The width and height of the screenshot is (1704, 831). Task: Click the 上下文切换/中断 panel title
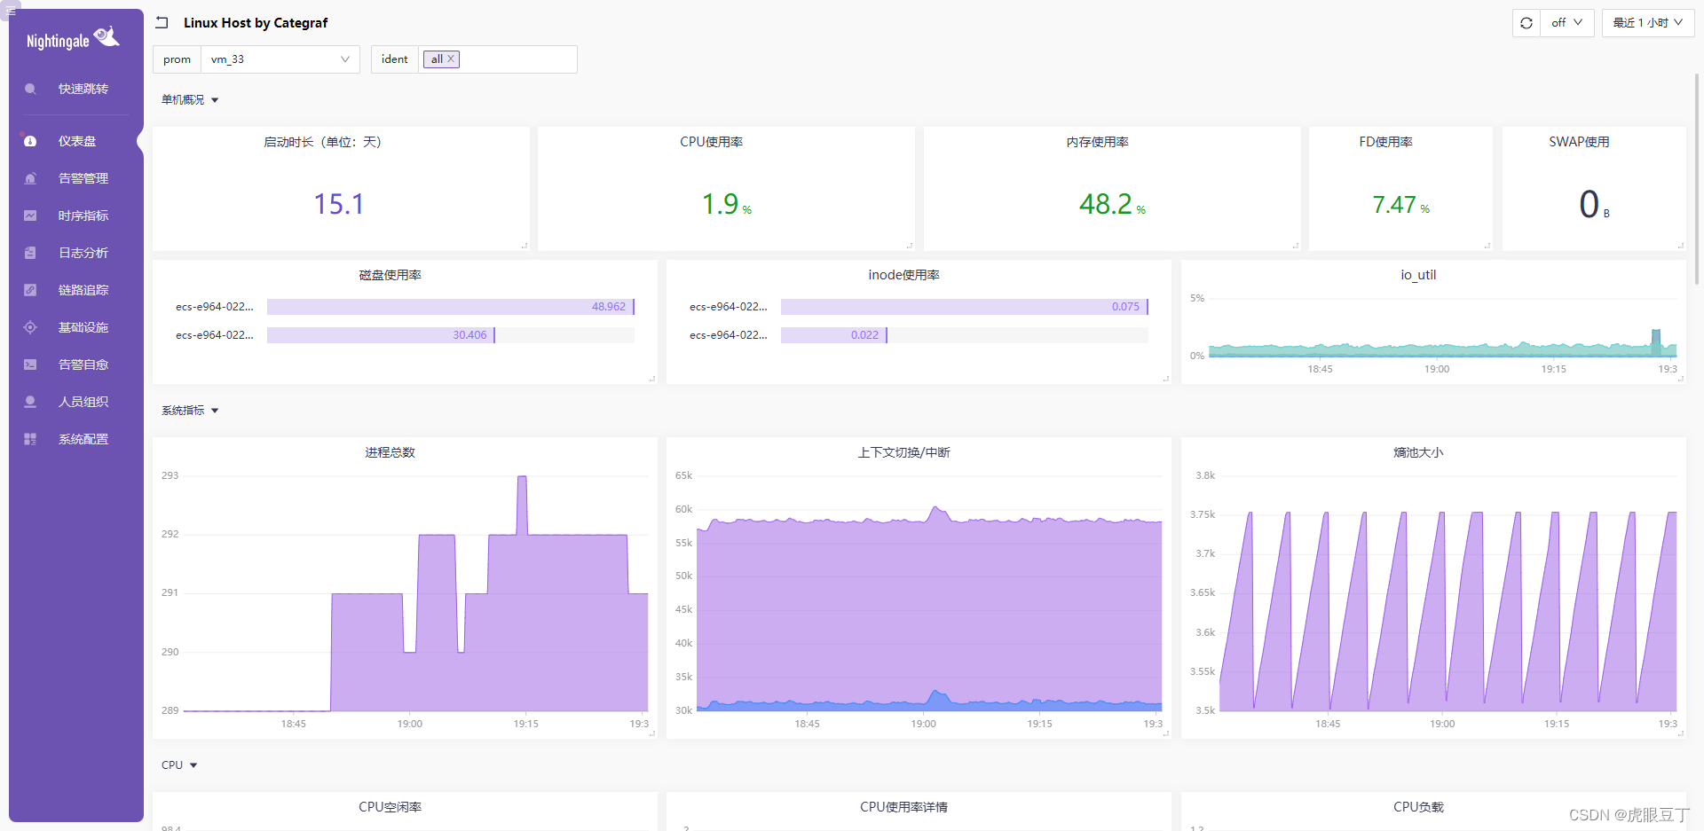[903, 452]
